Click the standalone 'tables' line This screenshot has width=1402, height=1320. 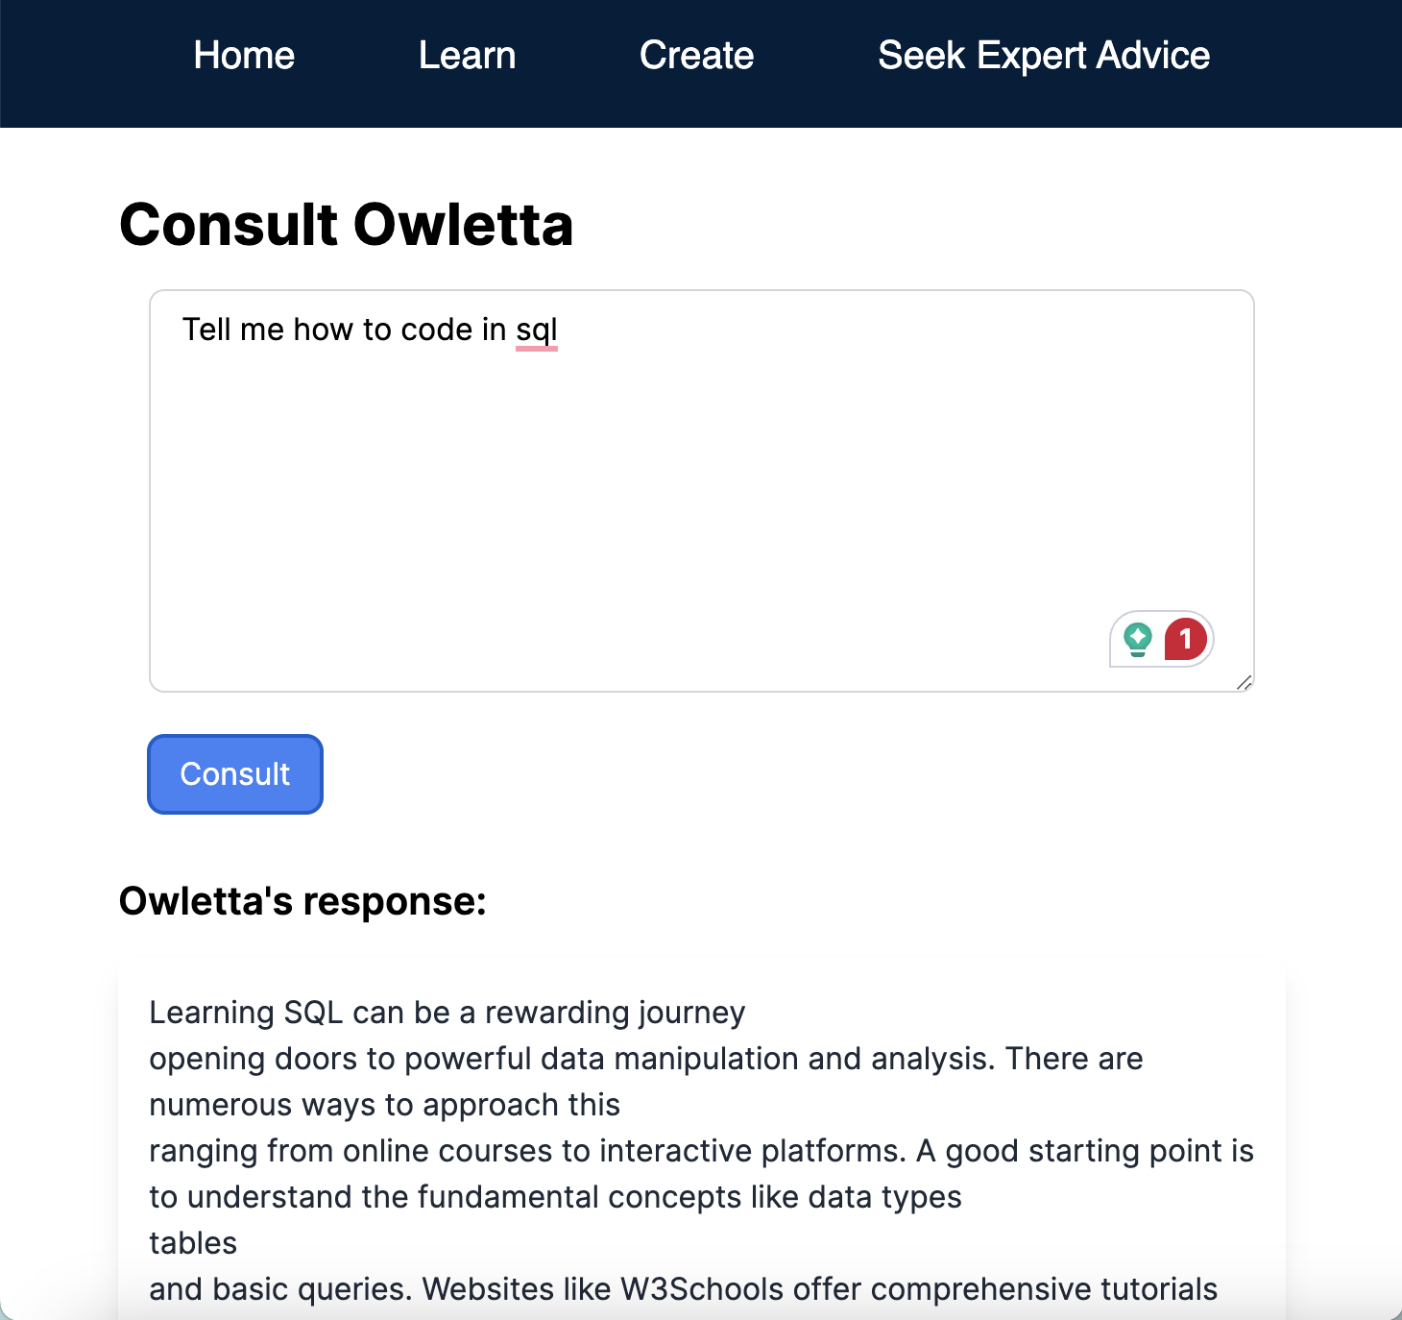193,1243
